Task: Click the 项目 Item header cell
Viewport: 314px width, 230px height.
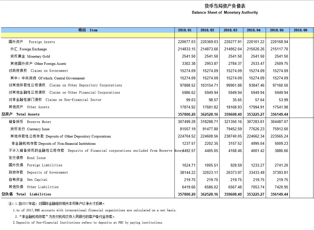Action: (x=88, y=30)
